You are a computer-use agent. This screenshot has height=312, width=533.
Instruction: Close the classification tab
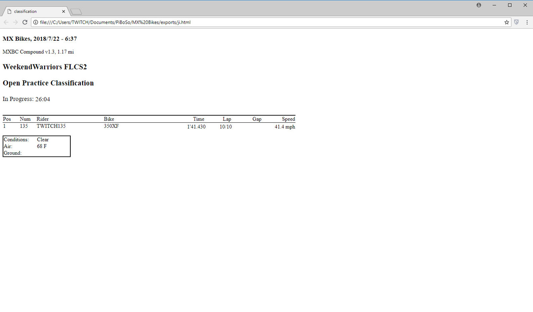tap(63, 11)
